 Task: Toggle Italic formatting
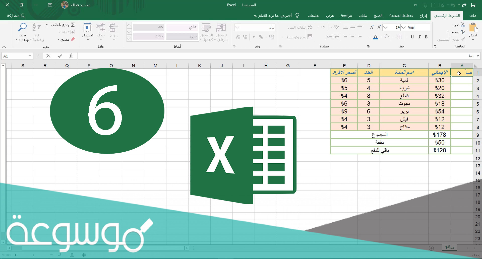419,37
